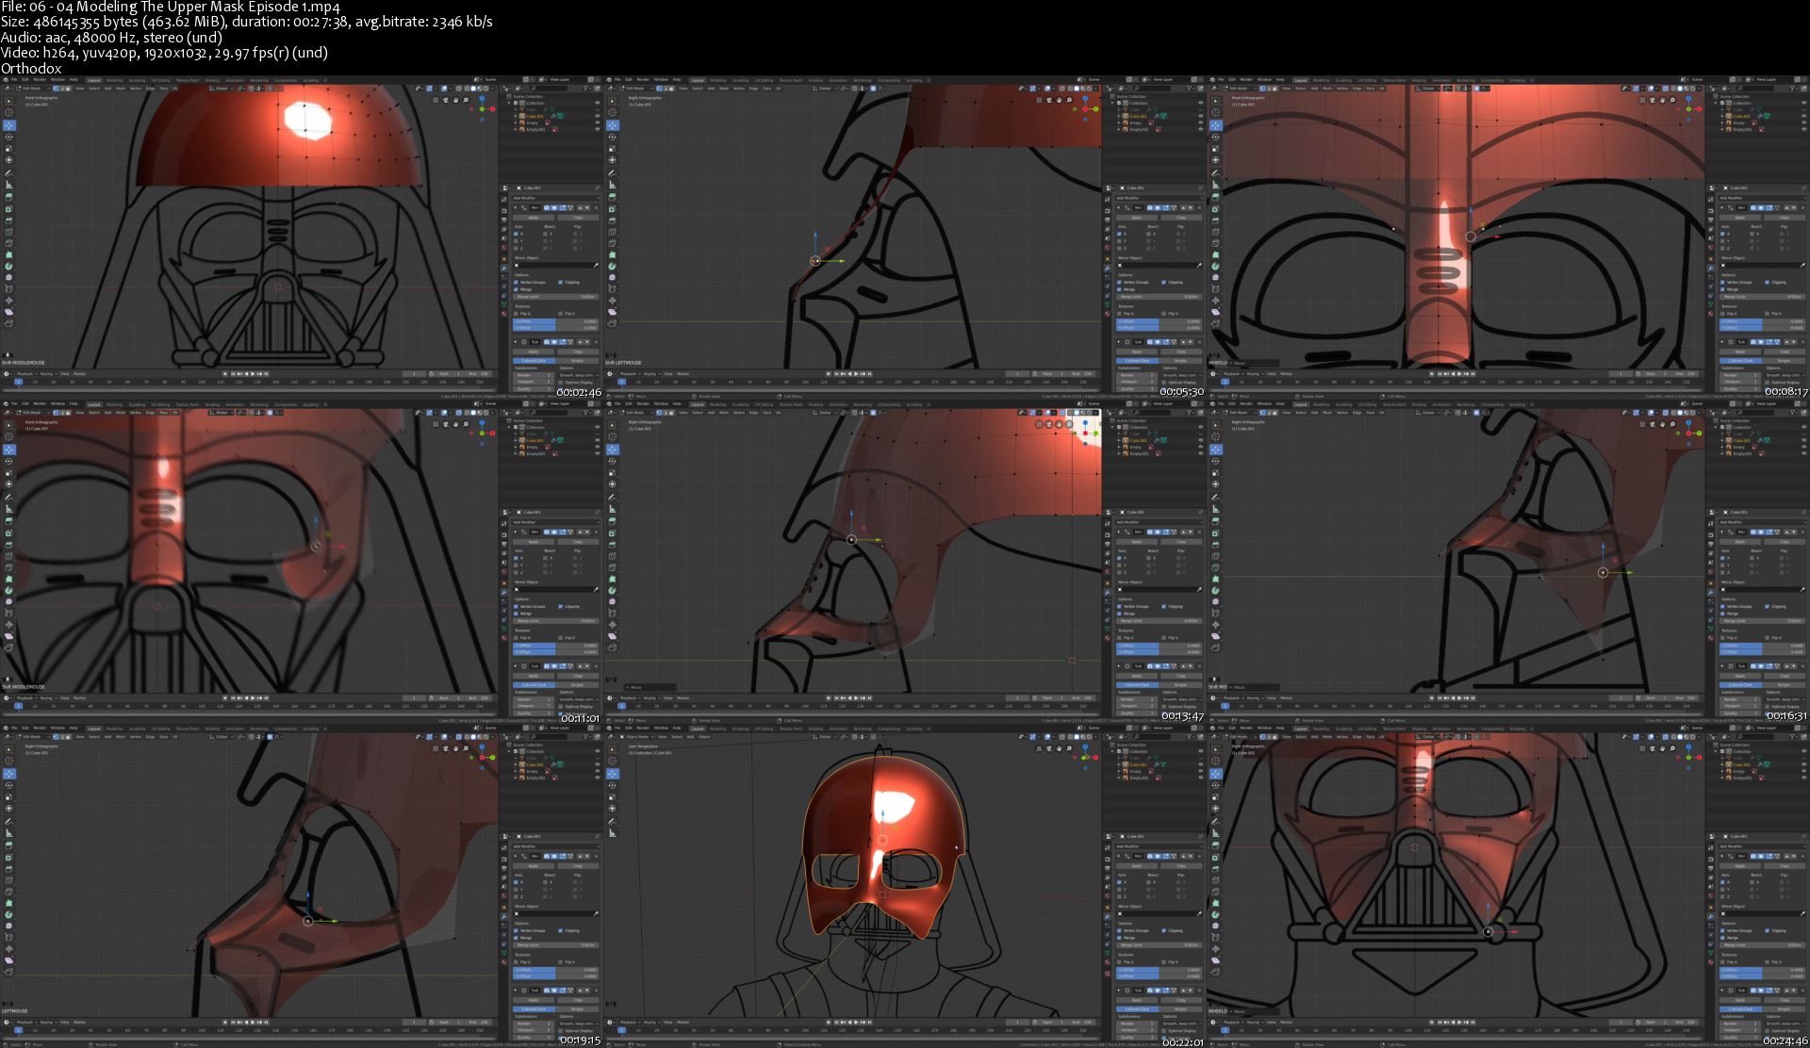Image resolution: width=1810 pixels, height=1048 pixels.
Task: Expand the Collection tree row in 00:02:46 frame
Action: 509,103
